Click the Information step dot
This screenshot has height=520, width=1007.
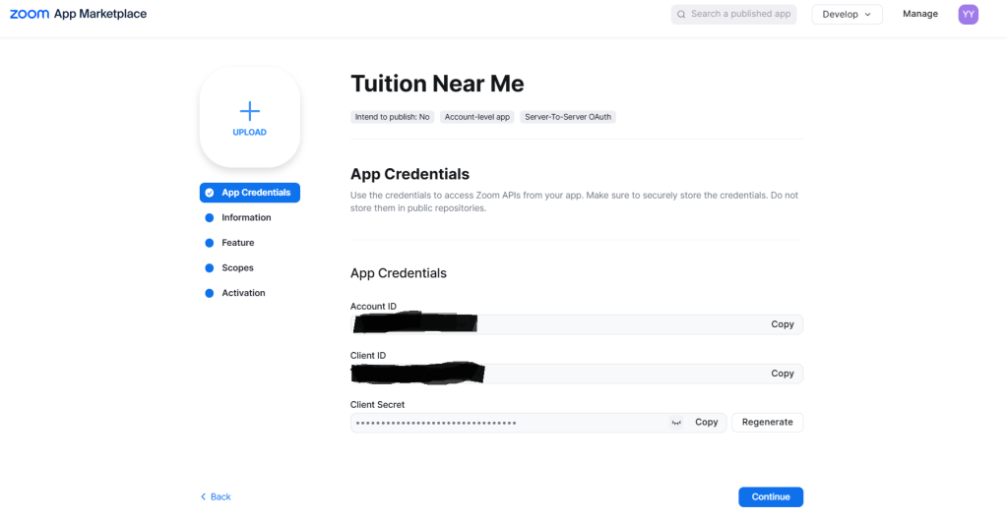pyautogui.click(x=210, y=218)
